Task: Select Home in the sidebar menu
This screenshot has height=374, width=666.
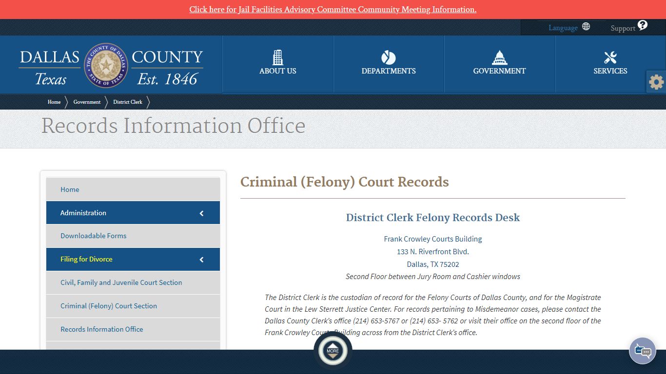Action: tap(133, 189)
